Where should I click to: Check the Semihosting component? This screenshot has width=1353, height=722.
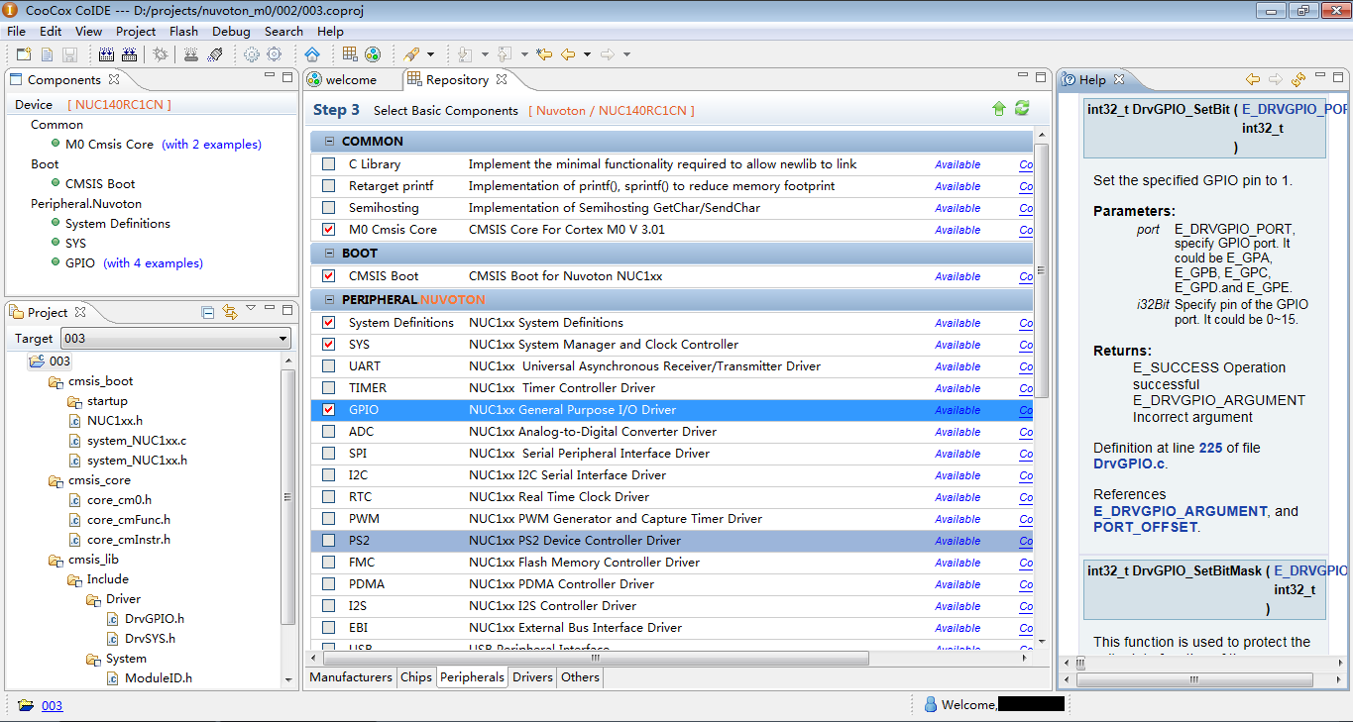point(328,208)
